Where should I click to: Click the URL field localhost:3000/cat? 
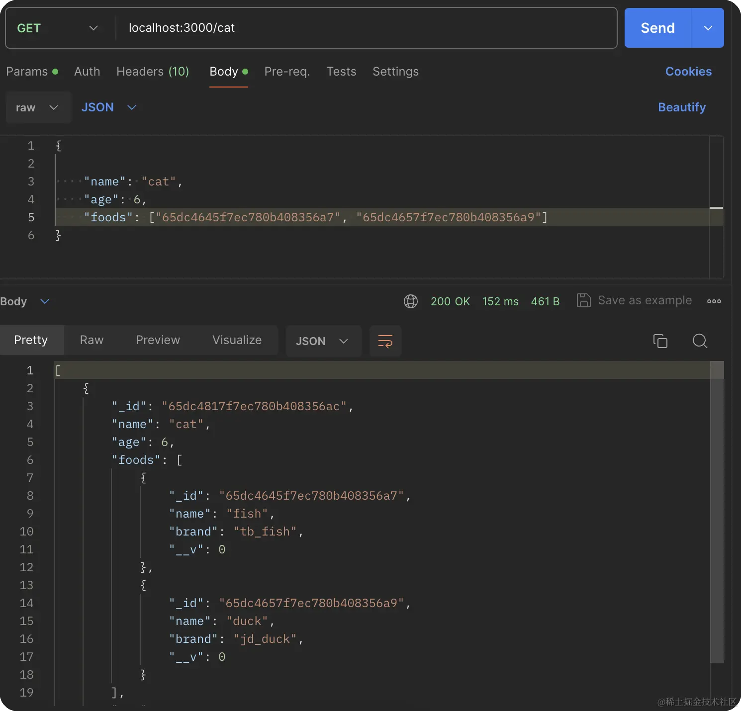[x=366, y=28]
